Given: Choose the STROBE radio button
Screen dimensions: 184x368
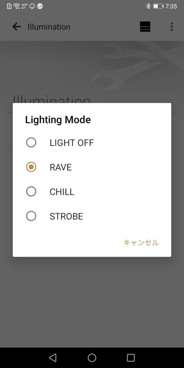Looking at the screenshot, I should (x=31, y=216).
